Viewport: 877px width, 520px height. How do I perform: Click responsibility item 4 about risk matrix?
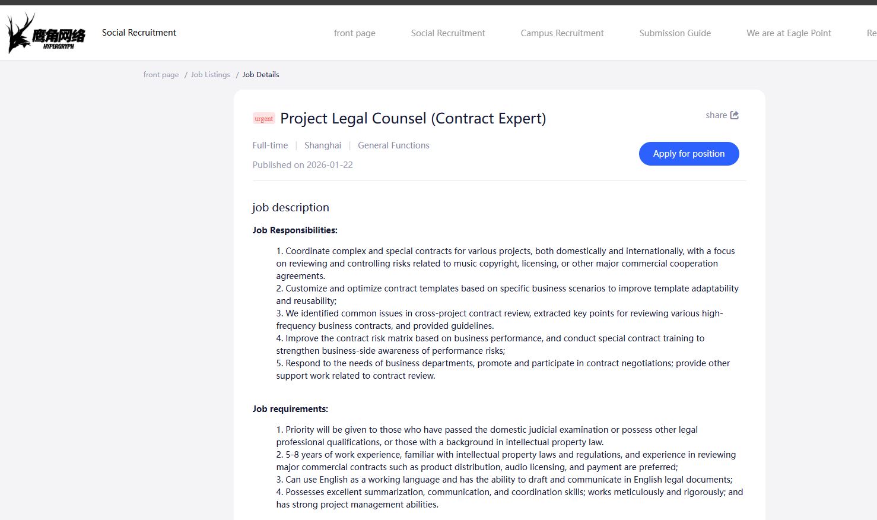tap(490, 344)
